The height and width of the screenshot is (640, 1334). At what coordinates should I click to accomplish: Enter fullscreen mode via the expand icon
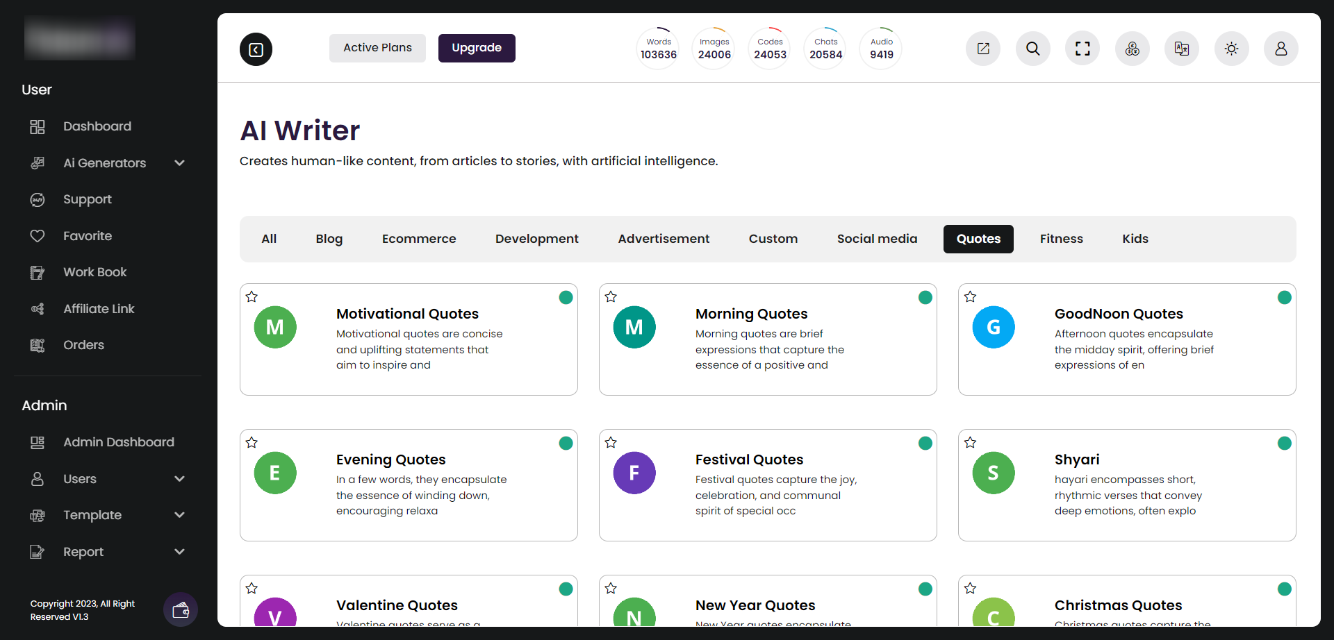[1082, 49]
